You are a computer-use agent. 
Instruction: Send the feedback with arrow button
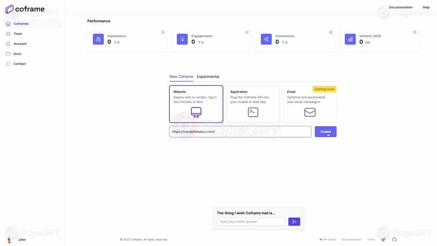294,222
